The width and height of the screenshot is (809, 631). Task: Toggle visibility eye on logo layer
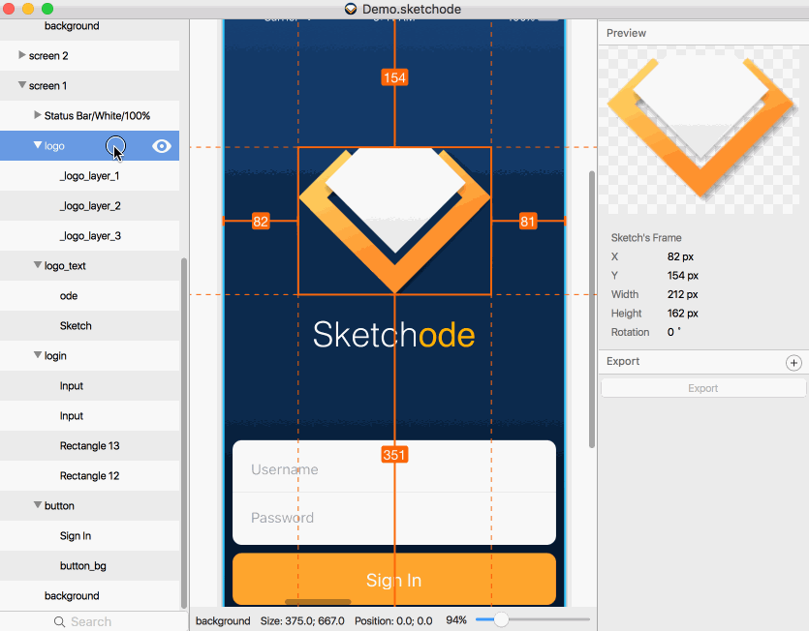point(162,146)
